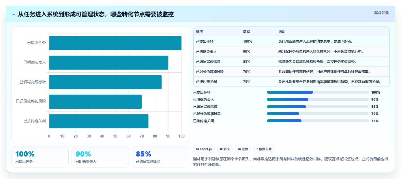Screen dimensions: 401x179
Task: Click the 70% label beside progress bar
Action: point(375,114)
